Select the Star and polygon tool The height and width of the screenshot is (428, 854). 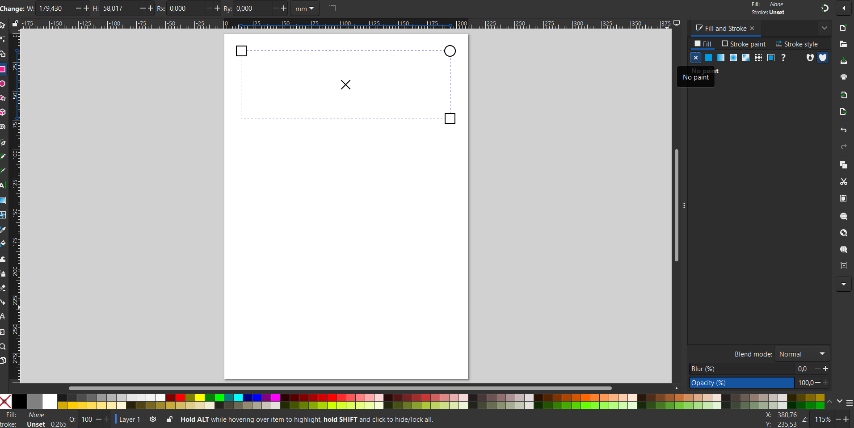[x=3, y=98]
